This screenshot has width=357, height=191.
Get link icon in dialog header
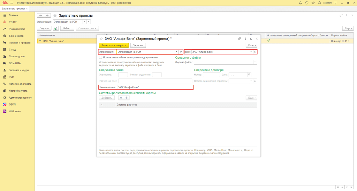click(239, 39)
